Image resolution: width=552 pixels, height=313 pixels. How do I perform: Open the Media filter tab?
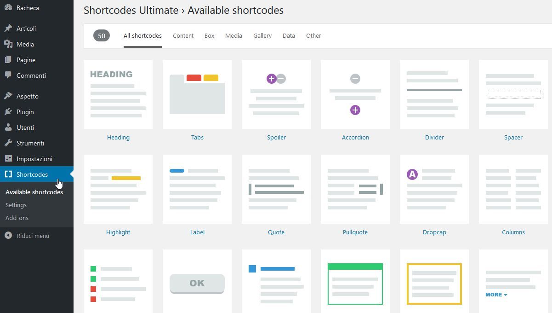(x=233, y=35)
